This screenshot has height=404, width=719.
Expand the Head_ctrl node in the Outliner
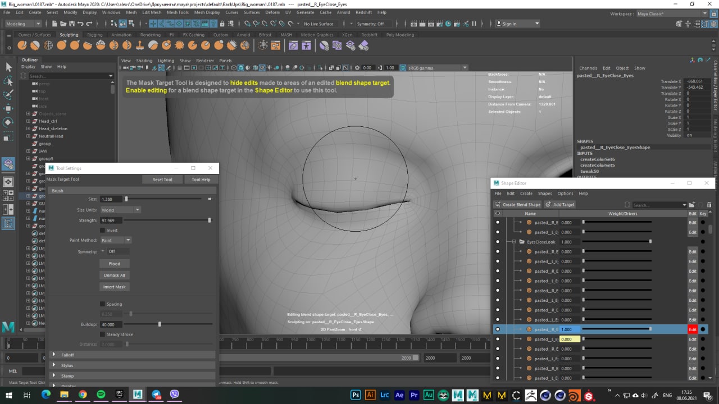(x=28, y=121)
